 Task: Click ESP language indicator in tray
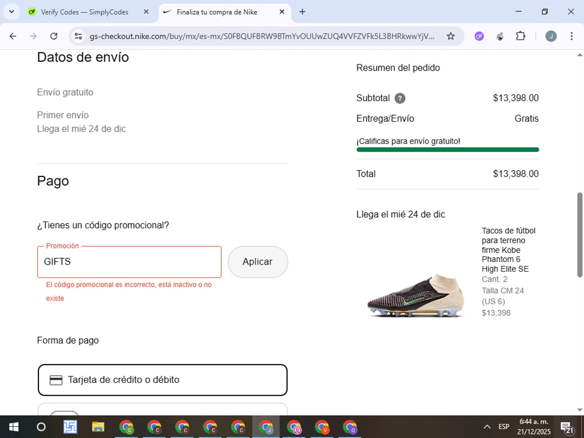point(504,427)
